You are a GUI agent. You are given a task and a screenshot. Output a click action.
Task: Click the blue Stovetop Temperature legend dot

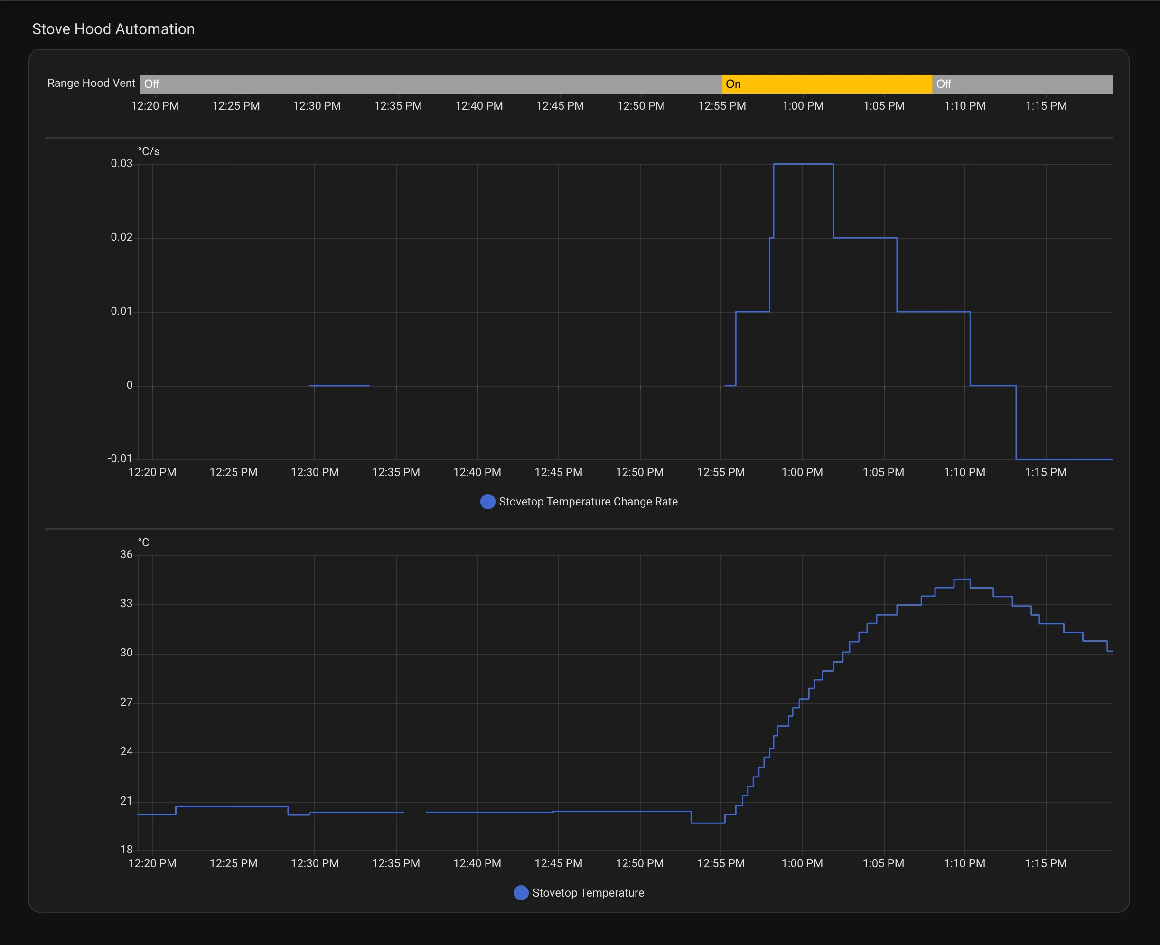click(x=522, y=893)
